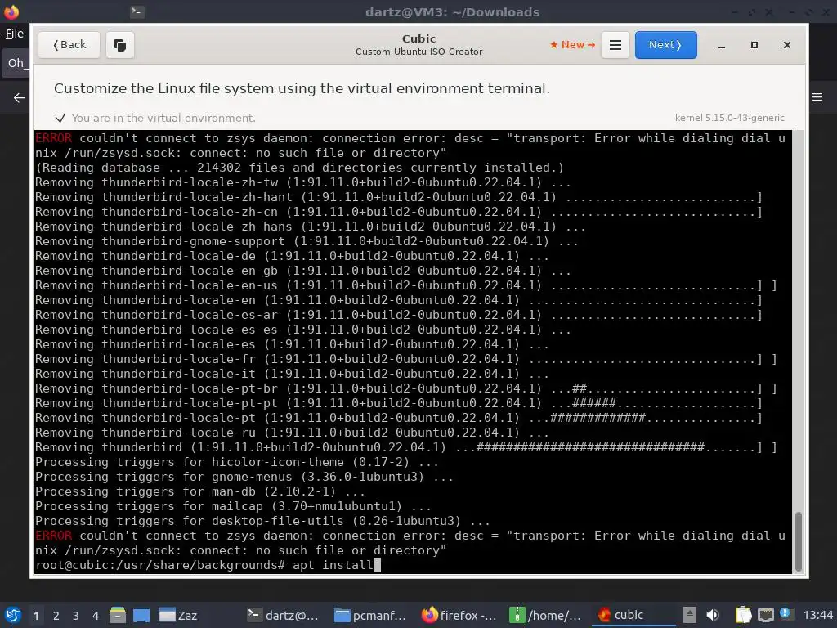Switch to workspace 2

56,616
